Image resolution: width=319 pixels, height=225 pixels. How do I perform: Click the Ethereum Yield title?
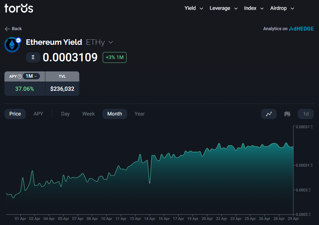54,42
